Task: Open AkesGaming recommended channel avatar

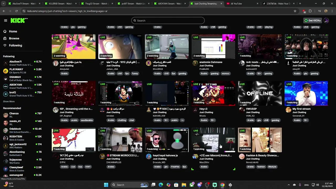Action: click(6, 153)
